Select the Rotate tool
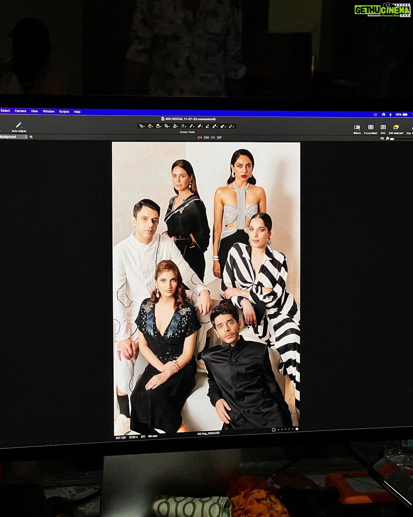 174,126
